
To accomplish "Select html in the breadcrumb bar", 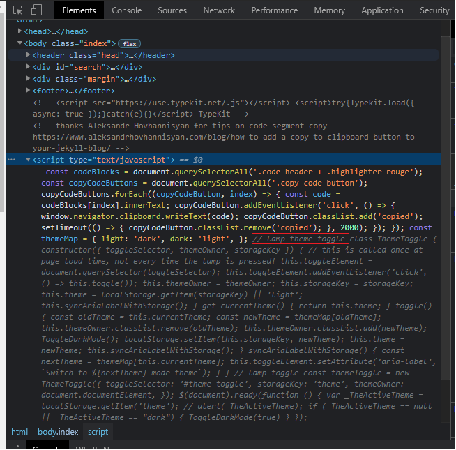I will tap(20, 432).
